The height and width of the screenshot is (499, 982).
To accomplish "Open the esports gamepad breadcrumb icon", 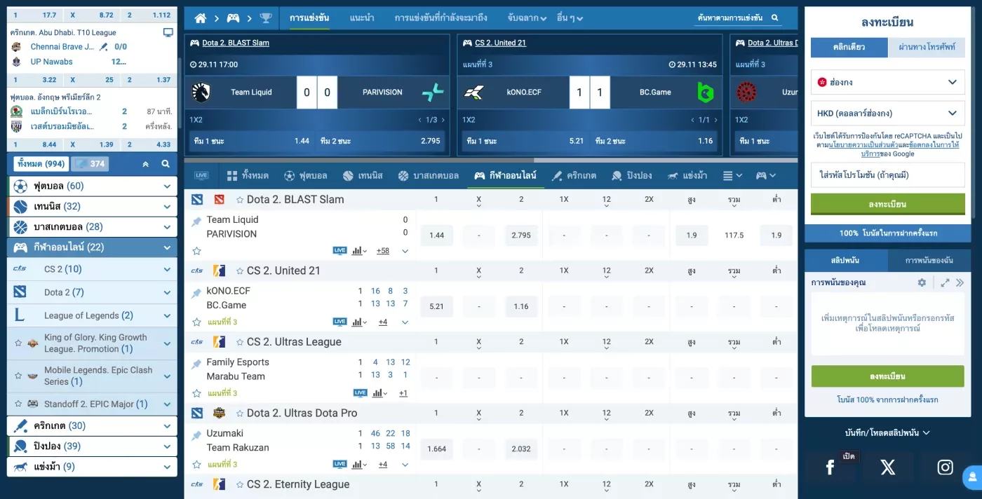I will (233, 18).
